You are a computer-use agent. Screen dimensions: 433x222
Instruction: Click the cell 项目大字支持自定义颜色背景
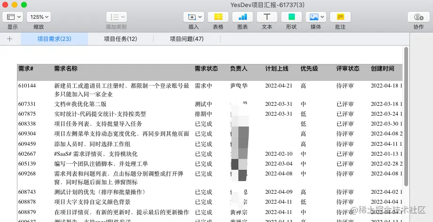[92, 202]
